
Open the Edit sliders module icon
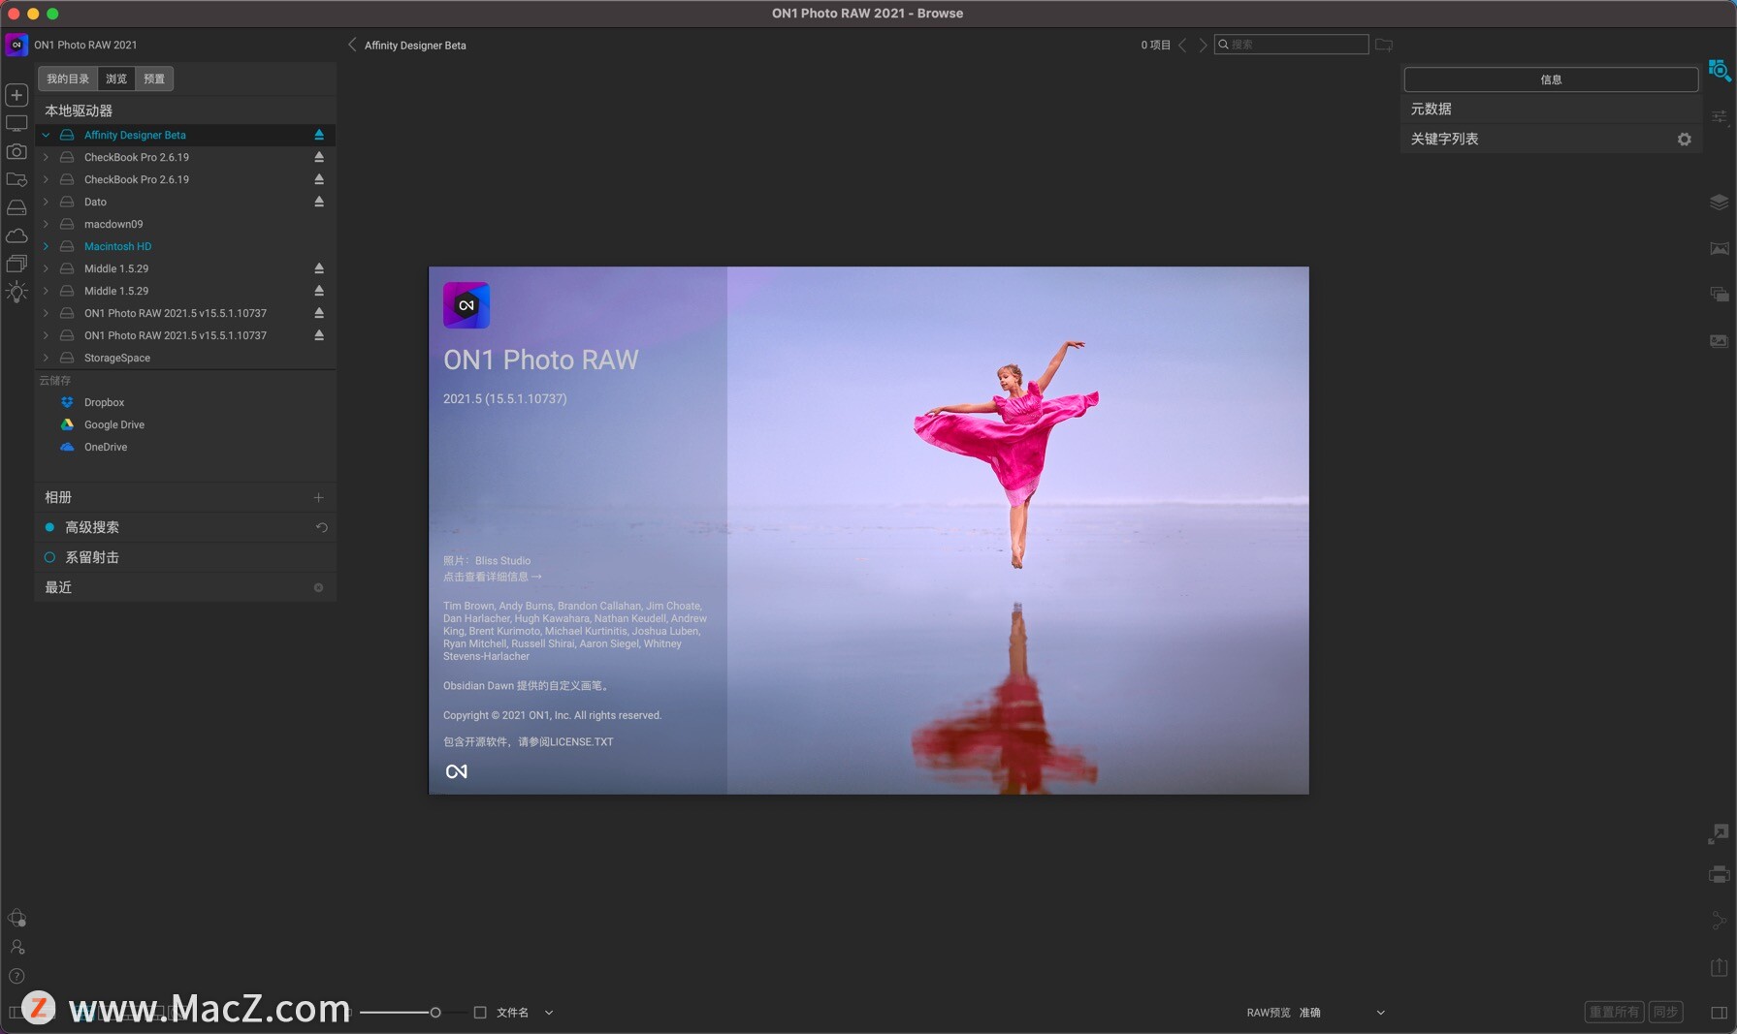1719,117
